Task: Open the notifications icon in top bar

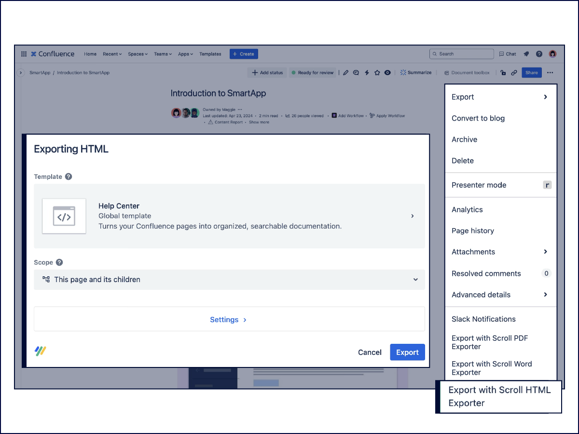Action: 526,54
